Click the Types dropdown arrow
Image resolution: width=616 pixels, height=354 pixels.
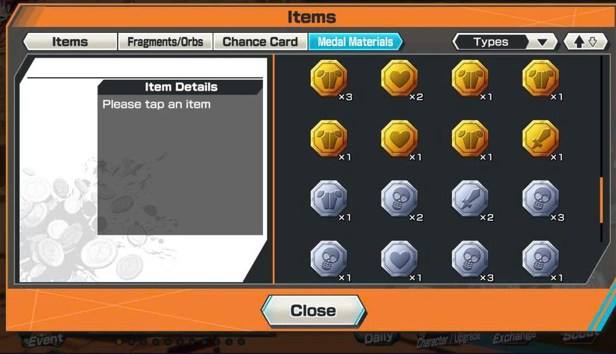[x=542, y=42]
